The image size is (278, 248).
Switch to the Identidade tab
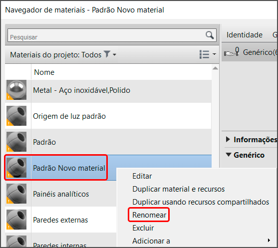pyautogui.click(x=245, y=35)
